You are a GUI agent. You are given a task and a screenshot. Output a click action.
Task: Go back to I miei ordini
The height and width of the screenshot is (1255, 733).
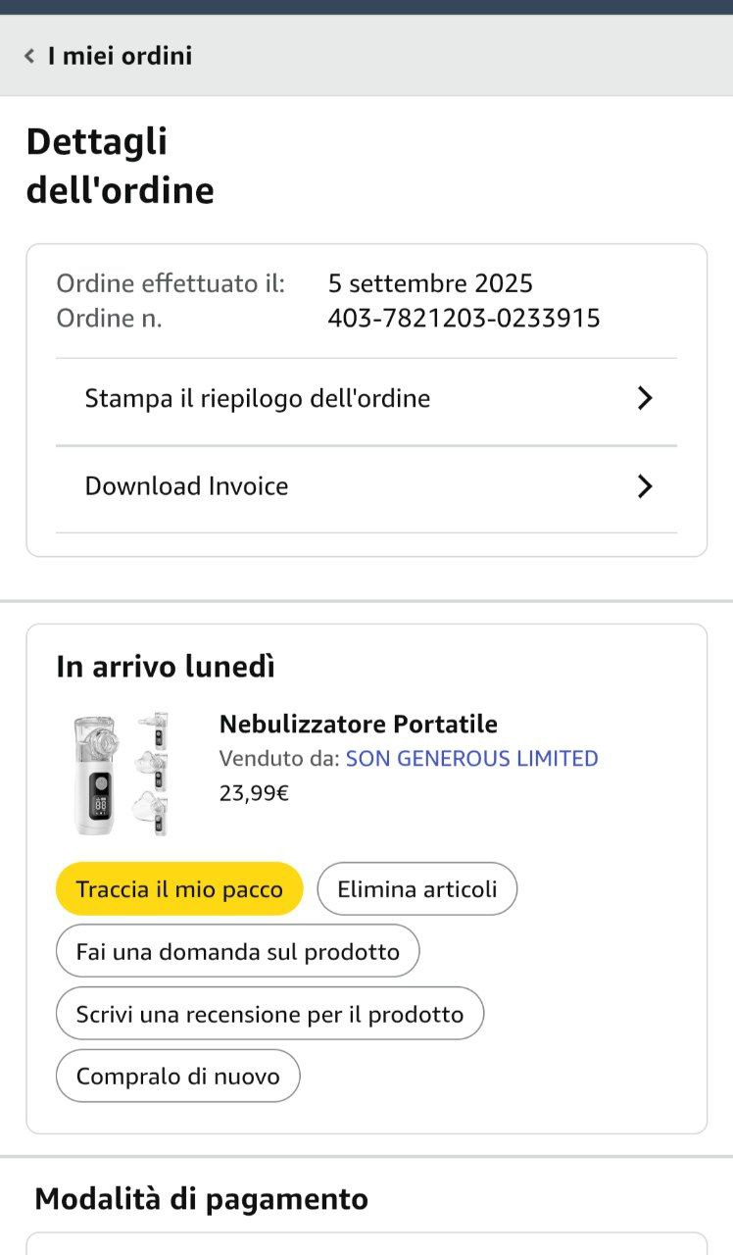[120, 56]
